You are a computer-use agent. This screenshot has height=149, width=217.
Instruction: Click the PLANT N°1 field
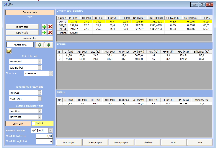pyautogui.click(x=20, y=45)
